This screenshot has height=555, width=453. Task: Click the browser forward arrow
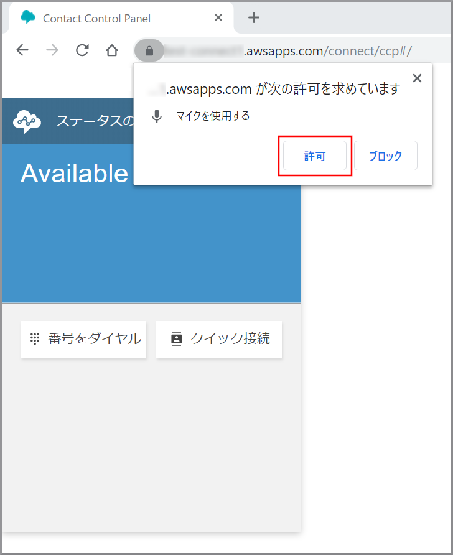pyautogui.click(x=52, y=50)
